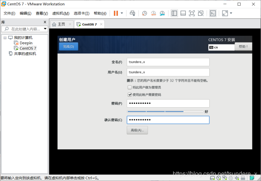Viewport: 261px width, 181px height.
Task: Open the power options dropdown arrow
Action: coord(122,13)
